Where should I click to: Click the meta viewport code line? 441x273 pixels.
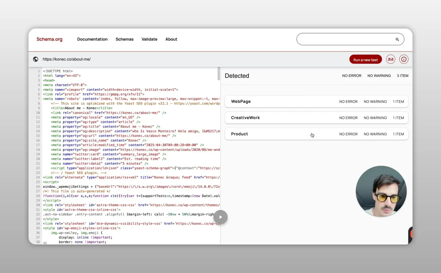point(110,90)
